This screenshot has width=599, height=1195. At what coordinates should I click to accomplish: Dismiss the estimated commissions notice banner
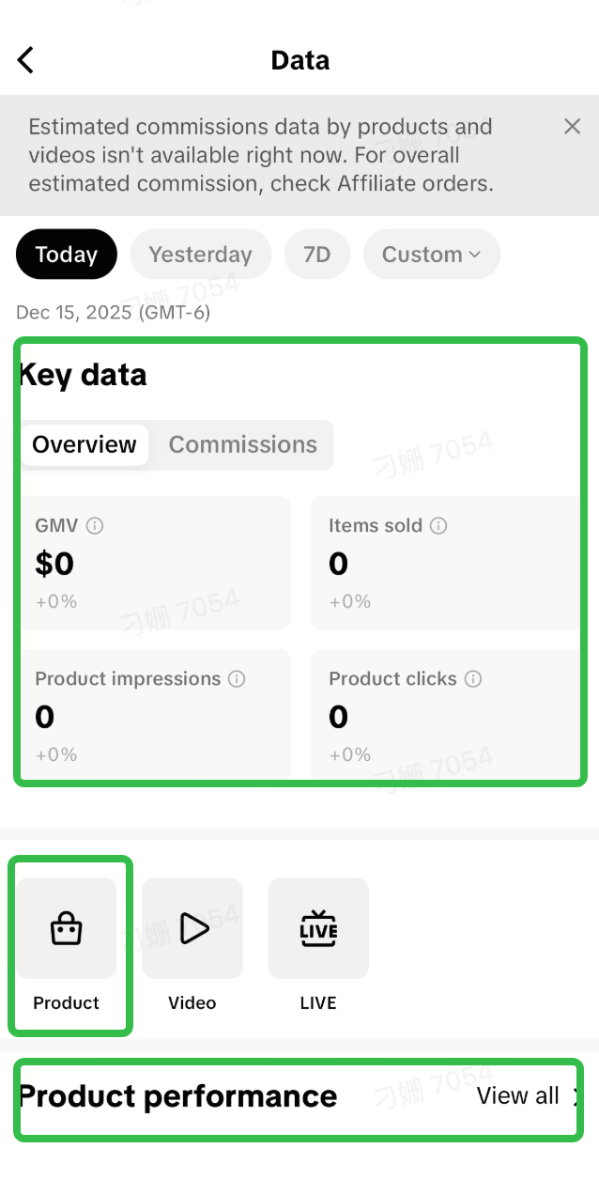click(572, 127)
